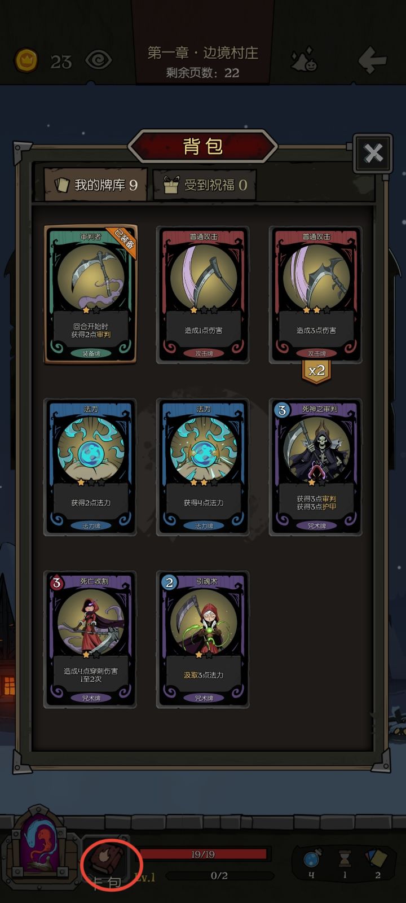Viewport: 406px width, 903px height.
Task: Select the 死亡收割 card
Action: click(x=91, y=639)
